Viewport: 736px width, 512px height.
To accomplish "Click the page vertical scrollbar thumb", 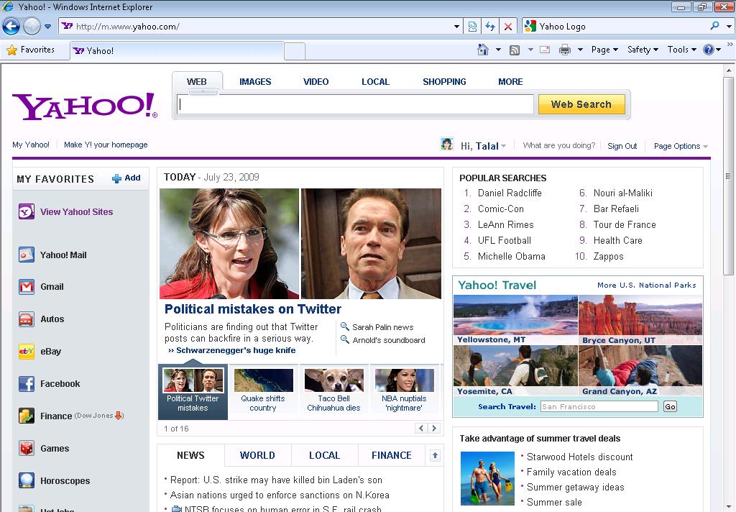I will (729, 176).
